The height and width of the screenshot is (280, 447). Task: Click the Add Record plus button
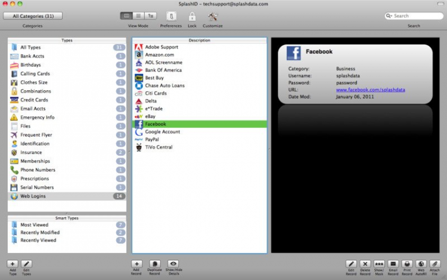136,264
